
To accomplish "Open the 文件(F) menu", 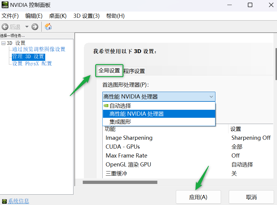I will point(10,16).
